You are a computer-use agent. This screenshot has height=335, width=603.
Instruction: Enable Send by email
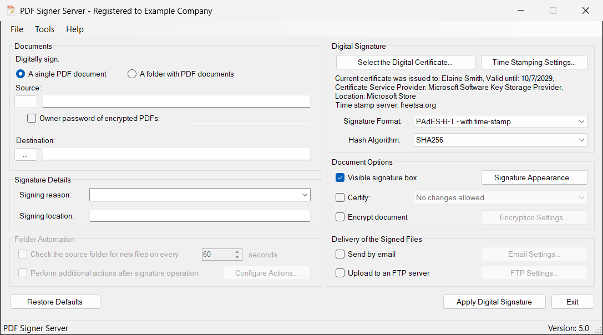340,254
